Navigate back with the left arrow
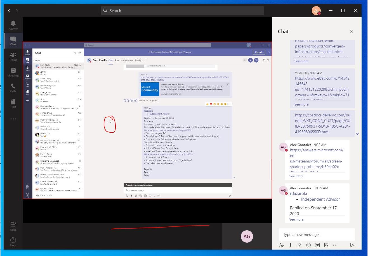Viewport: 368px width, 256px height. (x=9, y=11)
